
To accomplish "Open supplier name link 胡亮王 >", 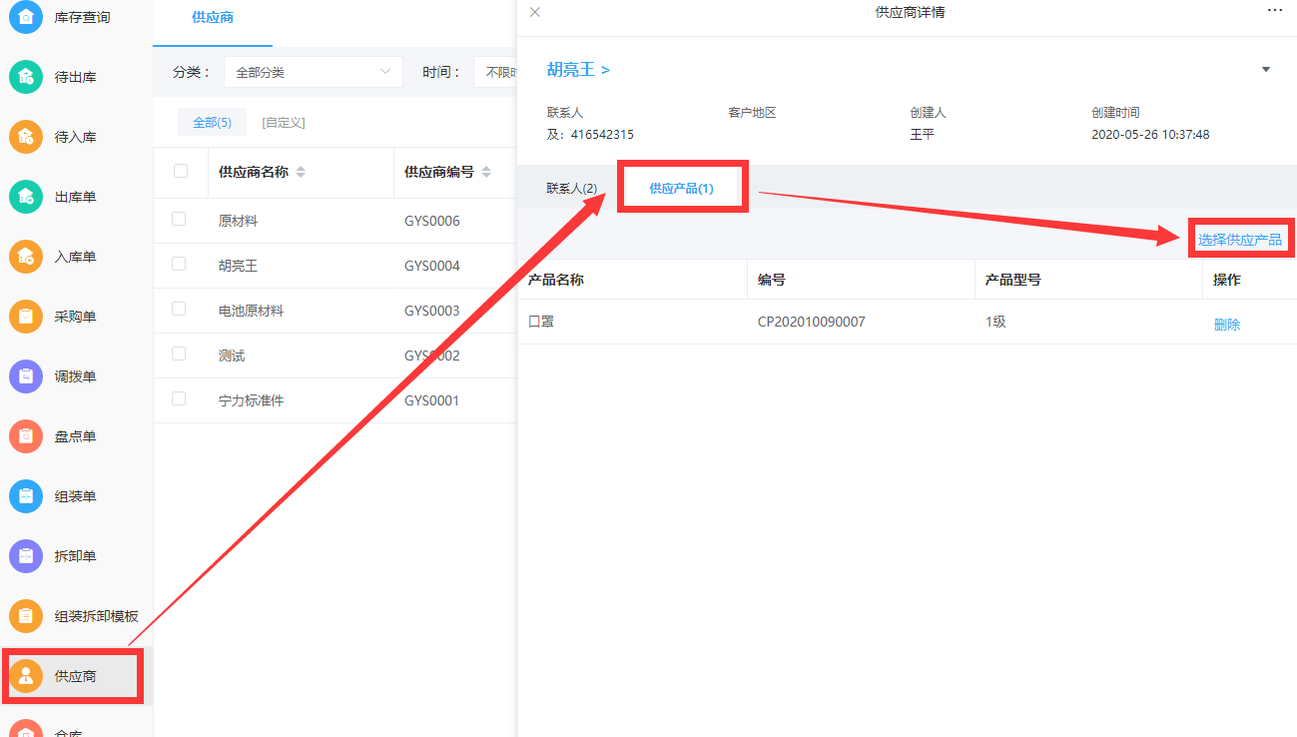I will click(578, 70).
